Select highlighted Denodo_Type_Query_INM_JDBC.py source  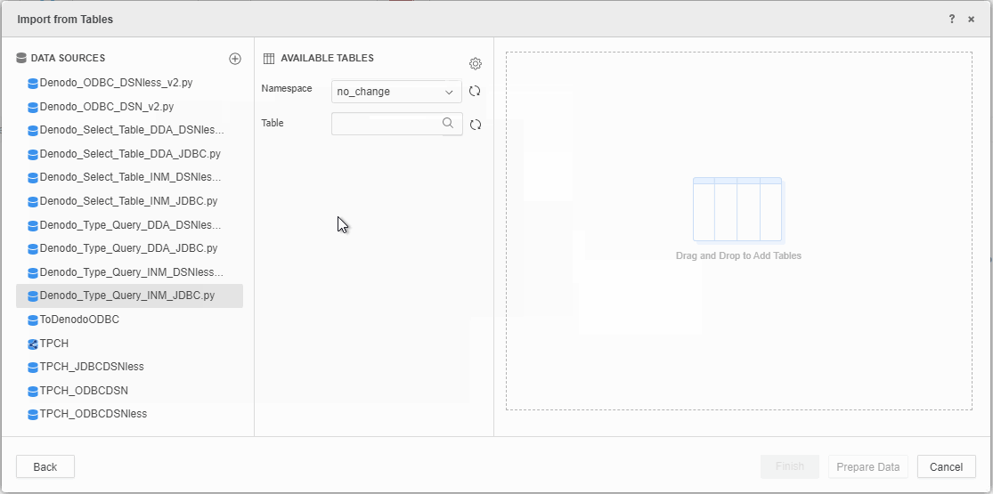(129, 296)
